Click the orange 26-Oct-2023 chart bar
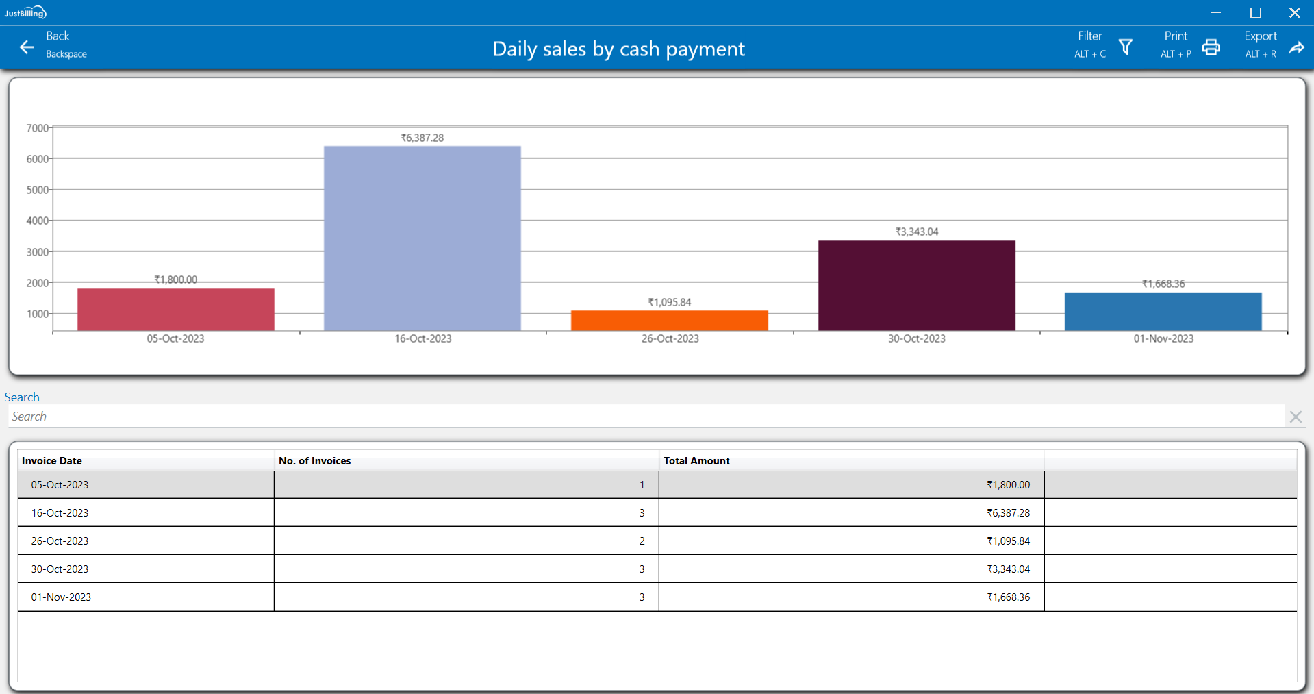The width and height of the screenshot is (1314, 694). click(x=669, y=321)
